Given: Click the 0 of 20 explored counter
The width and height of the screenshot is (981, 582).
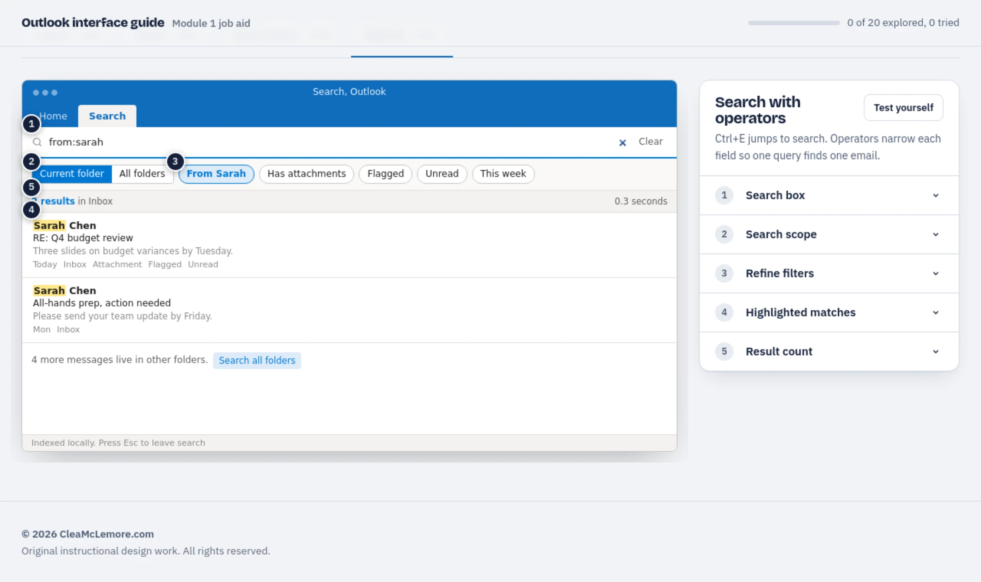Looking at the screenshot, I should [x=903, y=22].
